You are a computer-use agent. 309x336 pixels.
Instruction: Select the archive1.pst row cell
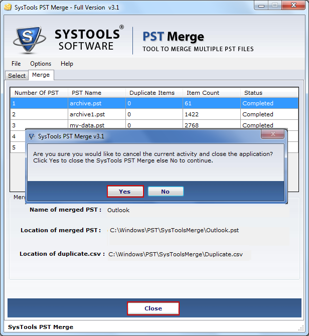point(97,114)
